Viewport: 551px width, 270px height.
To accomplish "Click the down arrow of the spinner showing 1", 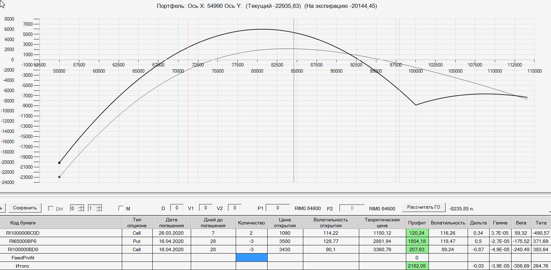I will pyautogui.click(x=99, y=210).
